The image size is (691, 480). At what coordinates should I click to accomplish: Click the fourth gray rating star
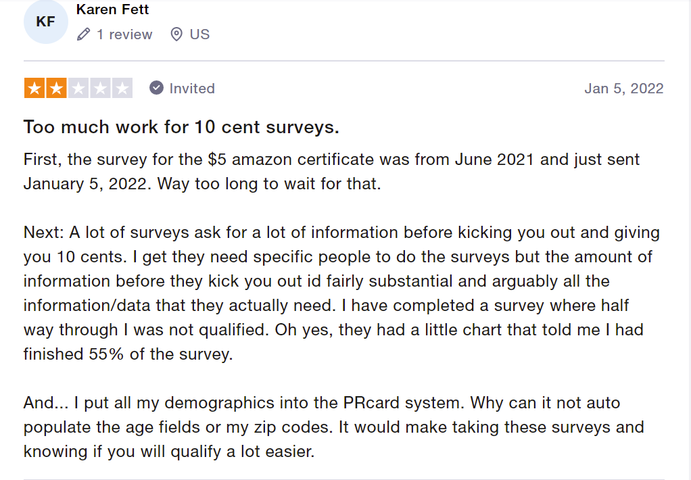[100, 89]
